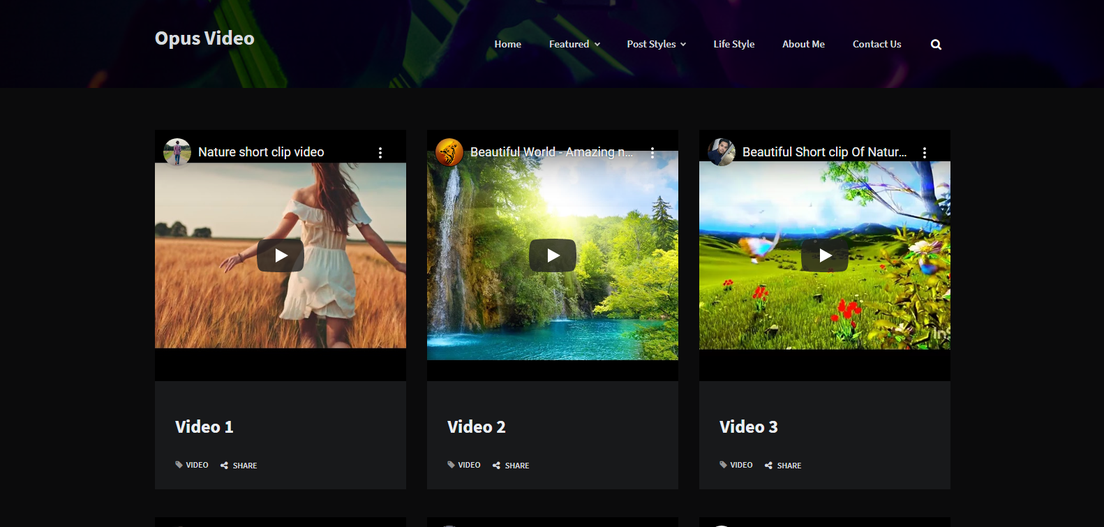
Task: Click the SHARE link under Video 3
Action: point(789,466)
